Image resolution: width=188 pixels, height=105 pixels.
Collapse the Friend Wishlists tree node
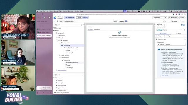coord(58,55)
